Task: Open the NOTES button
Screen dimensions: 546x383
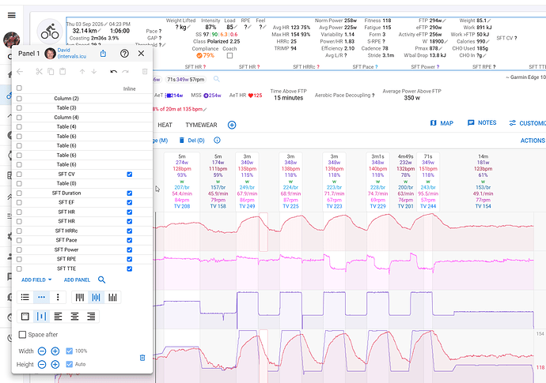Action: [482, 122]
